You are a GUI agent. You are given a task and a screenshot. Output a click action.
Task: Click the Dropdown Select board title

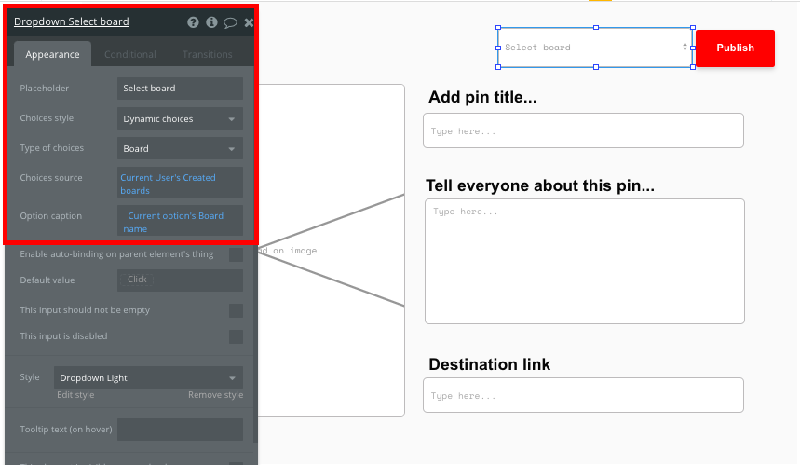[72, 21]
